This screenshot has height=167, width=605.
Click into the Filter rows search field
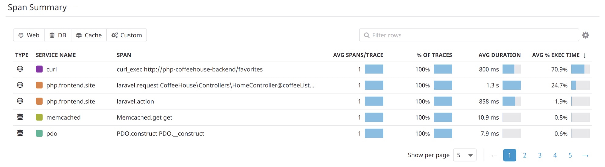point(469,35)
